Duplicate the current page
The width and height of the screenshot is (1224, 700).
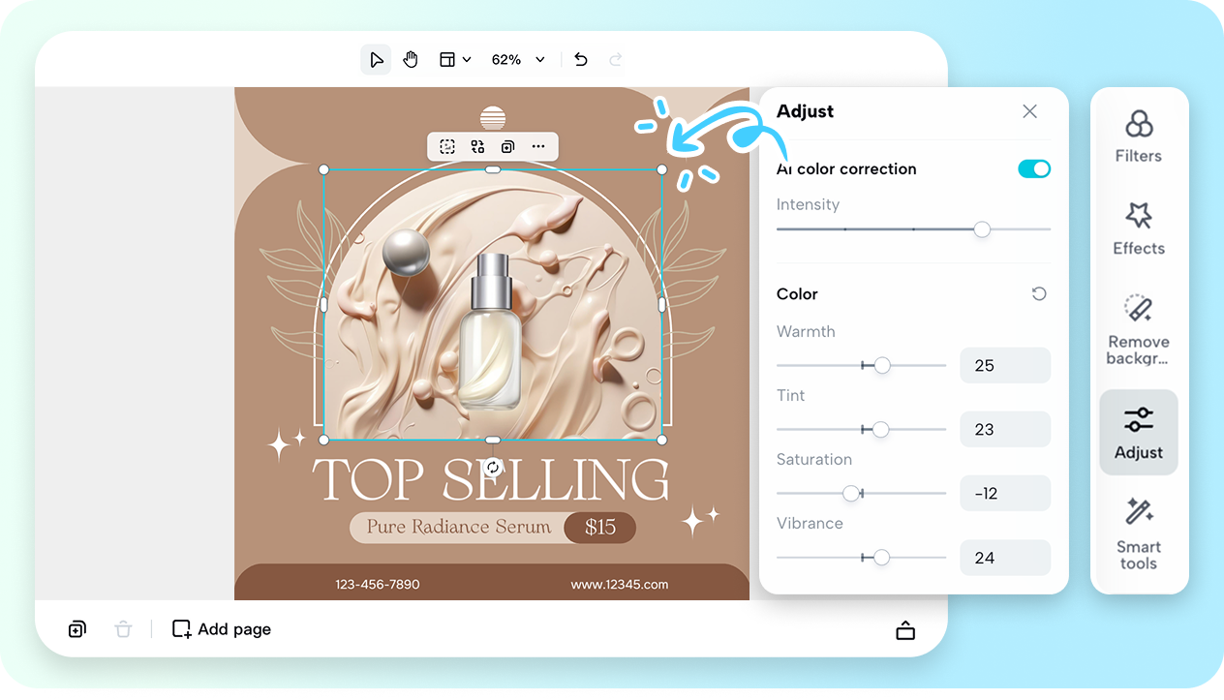click(76, 629)
